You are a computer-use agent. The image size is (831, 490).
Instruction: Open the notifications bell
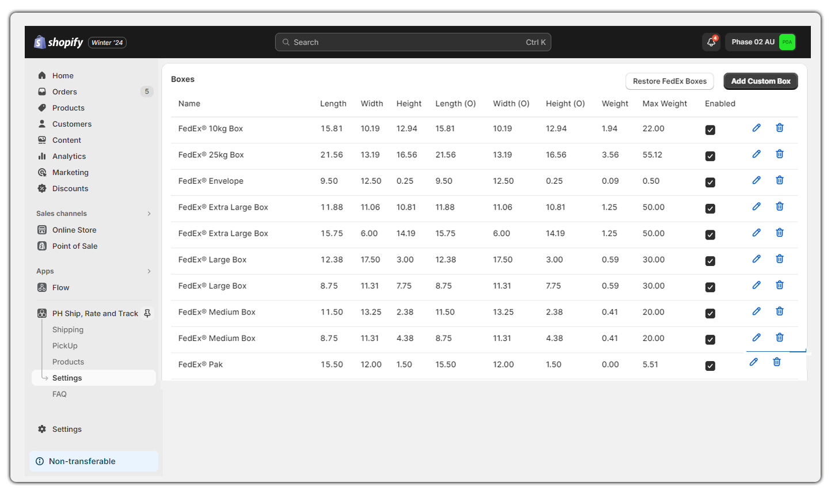[x=711, y=42]
